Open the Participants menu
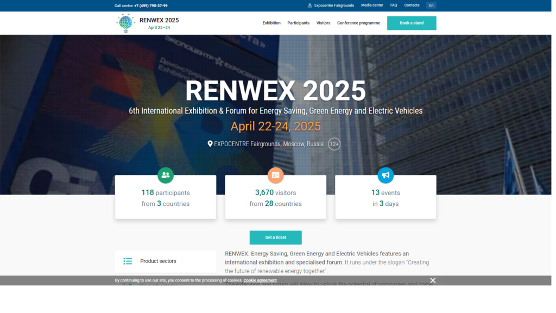The height and width of the screenshot is (313, 556). tap(298, 23)
